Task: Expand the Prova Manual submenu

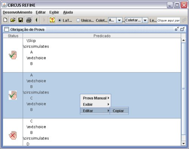Action: [x=96, y=98]
